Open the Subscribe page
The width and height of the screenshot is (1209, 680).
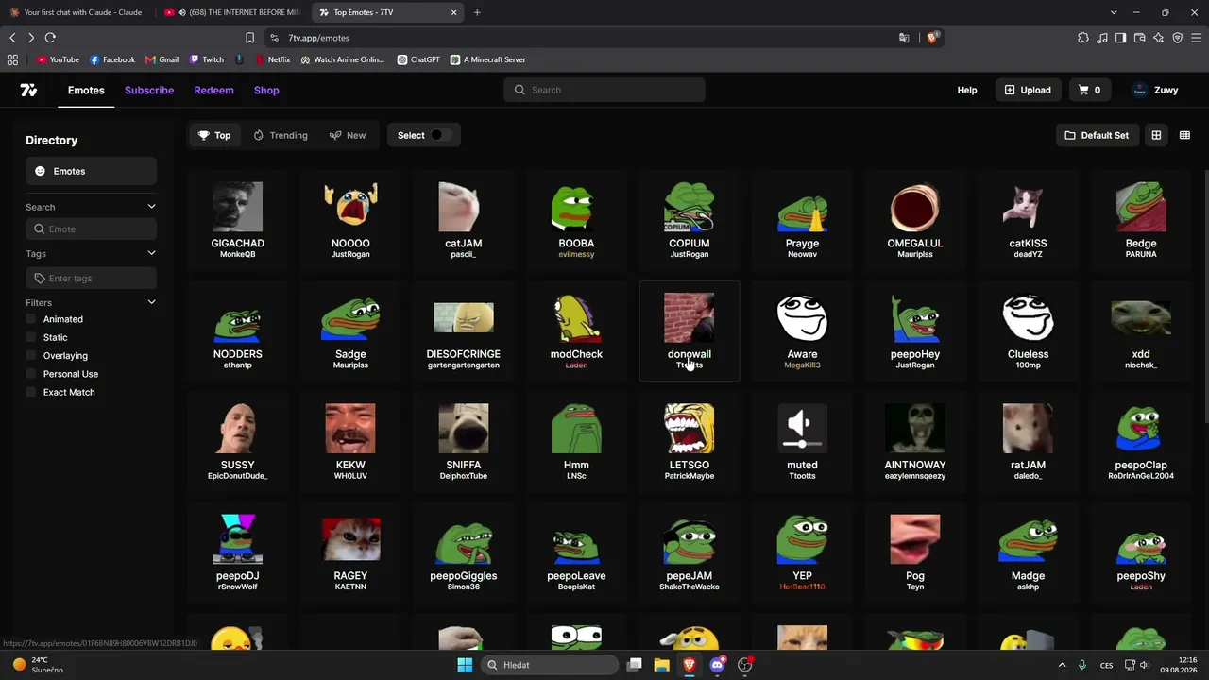pos(149,90)
